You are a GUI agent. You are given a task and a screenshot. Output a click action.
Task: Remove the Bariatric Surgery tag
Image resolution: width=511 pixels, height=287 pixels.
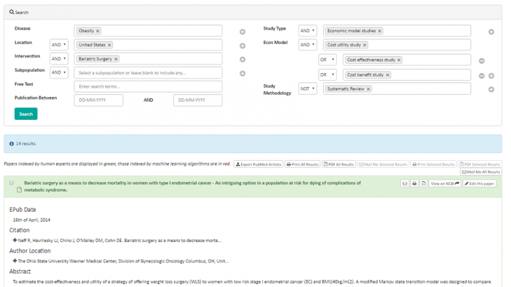coord(116,59)
